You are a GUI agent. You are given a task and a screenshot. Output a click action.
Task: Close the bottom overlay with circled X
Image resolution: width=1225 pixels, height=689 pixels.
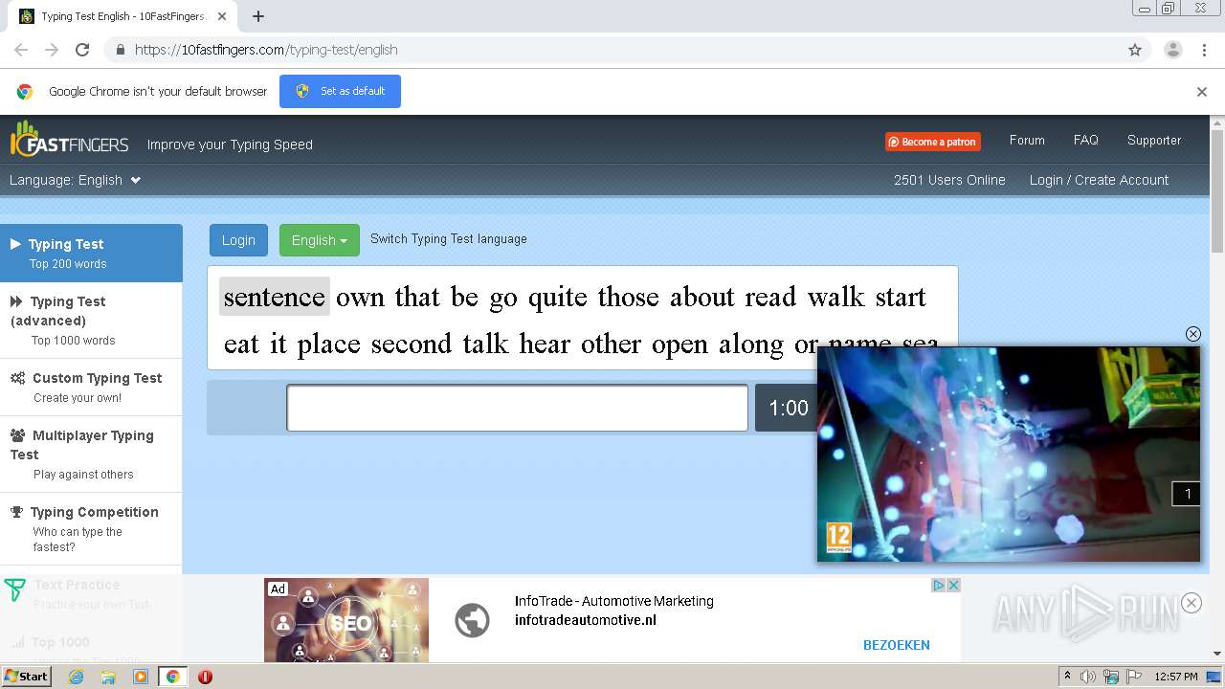pos(1191,602)
